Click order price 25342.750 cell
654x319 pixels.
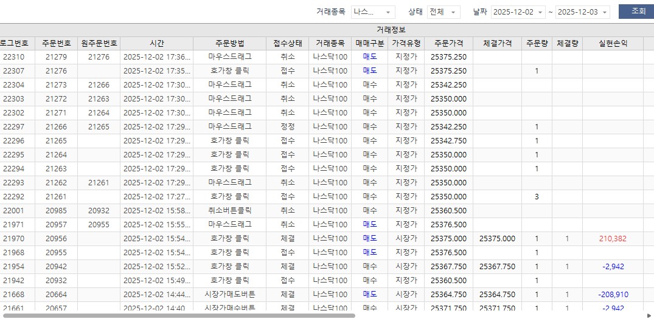click(x=448, y=141)
